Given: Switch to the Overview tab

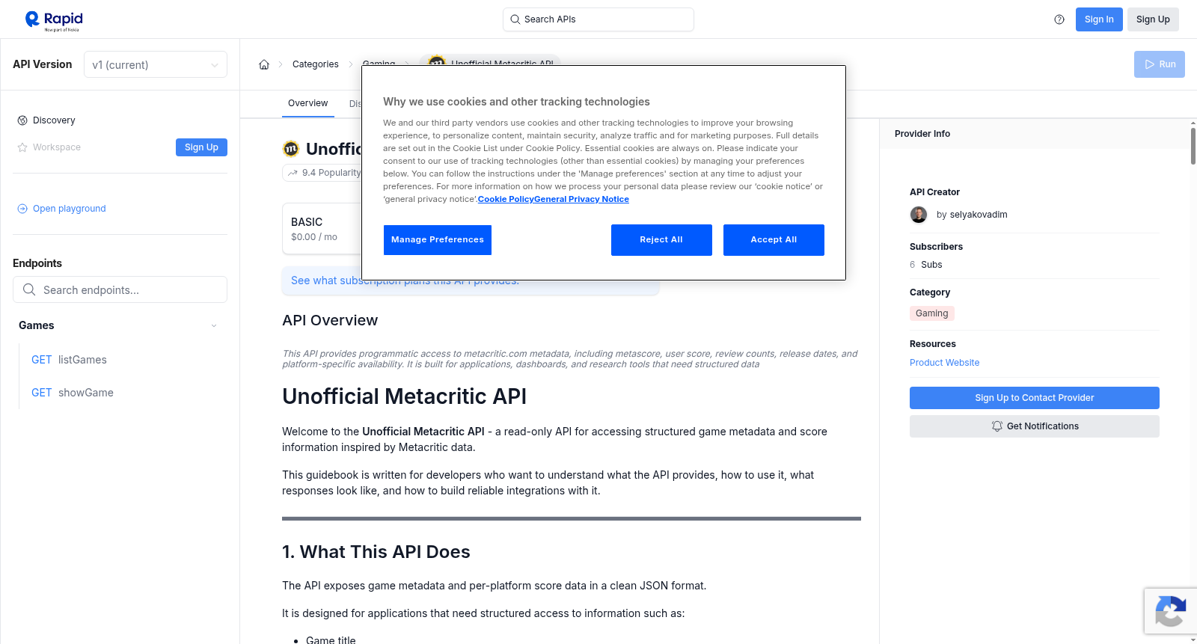Looking at the screenshot, I should coord(307,103).
